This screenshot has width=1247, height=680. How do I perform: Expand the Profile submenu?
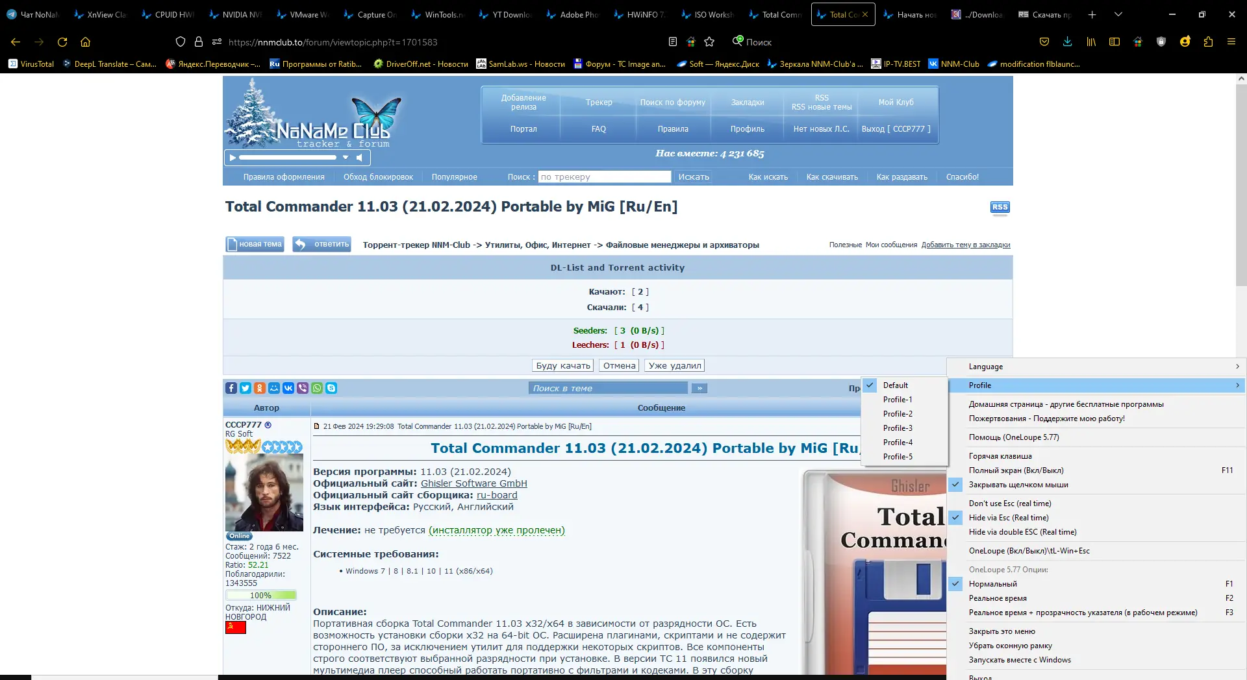(1097, 385)
